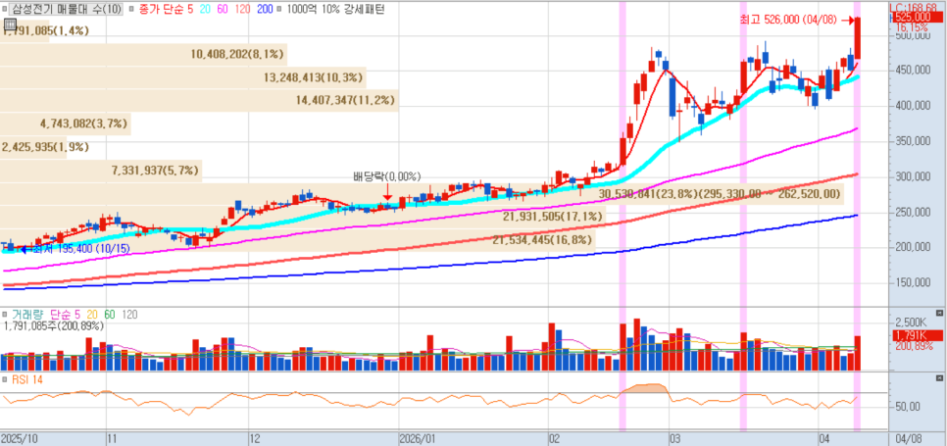Click the 16.15% change percentage on price axis
Viewport: 947px width, 446px height.
tap(912, 27)
